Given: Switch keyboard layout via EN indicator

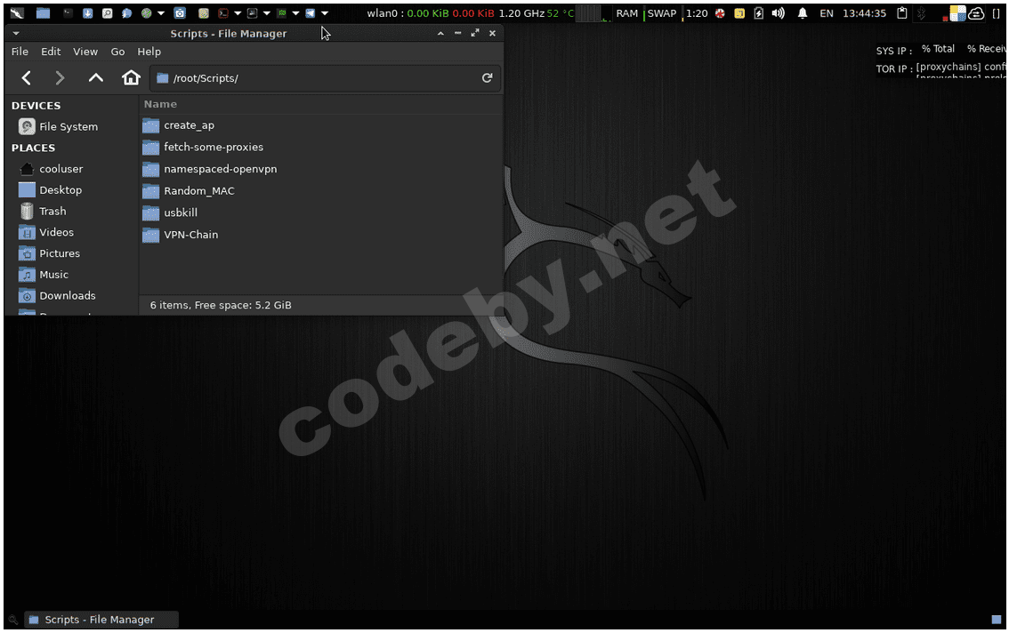Looking at the screenshot, I should (827, 12).
